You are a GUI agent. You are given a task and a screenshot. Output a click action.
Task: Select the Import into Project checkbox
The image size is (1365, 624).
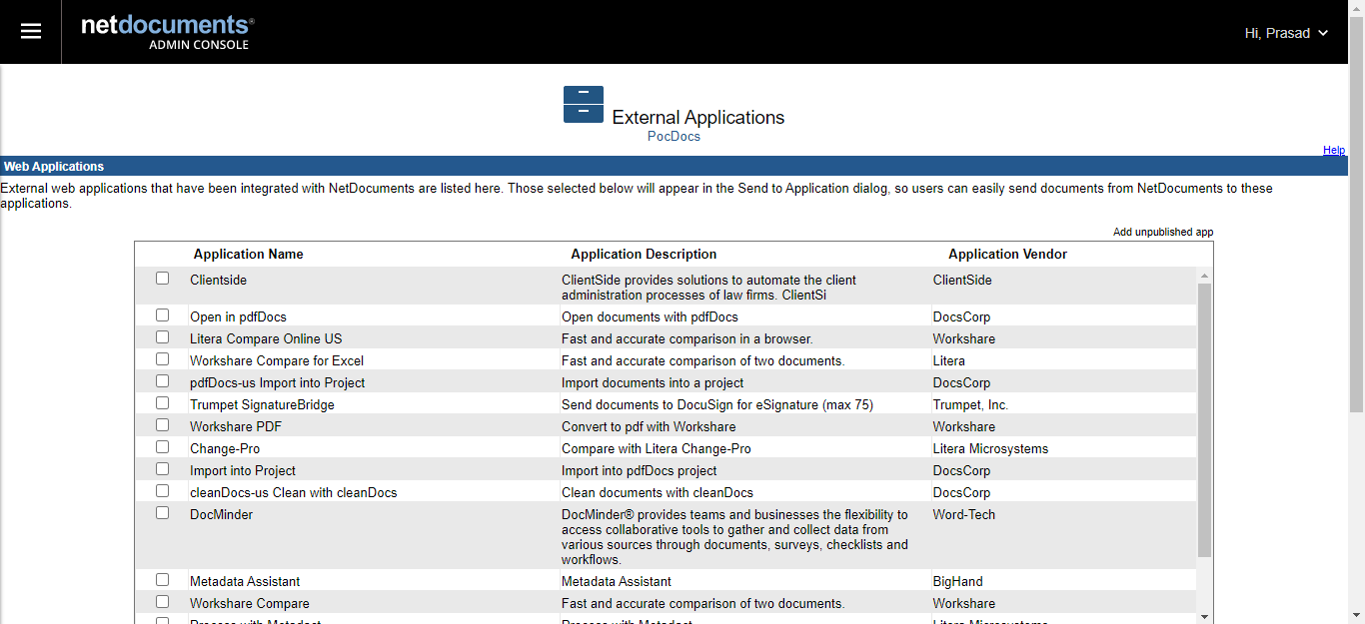163,469
